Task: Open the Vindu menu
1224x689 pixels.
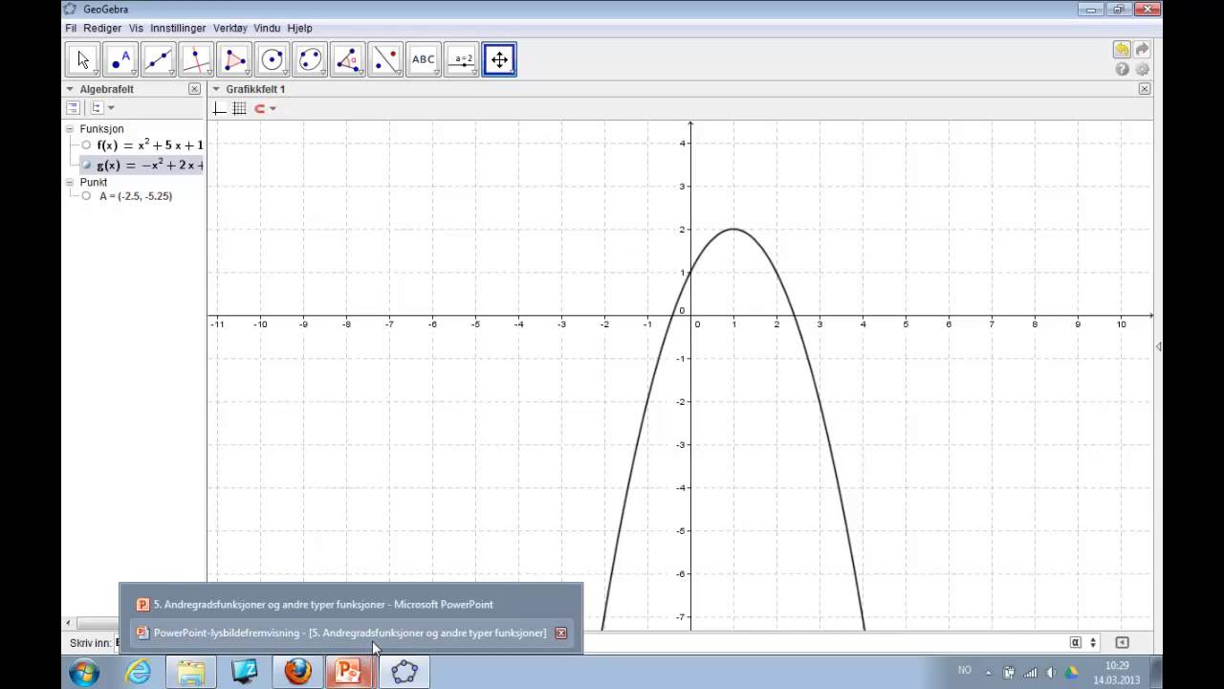Action: 267,29
